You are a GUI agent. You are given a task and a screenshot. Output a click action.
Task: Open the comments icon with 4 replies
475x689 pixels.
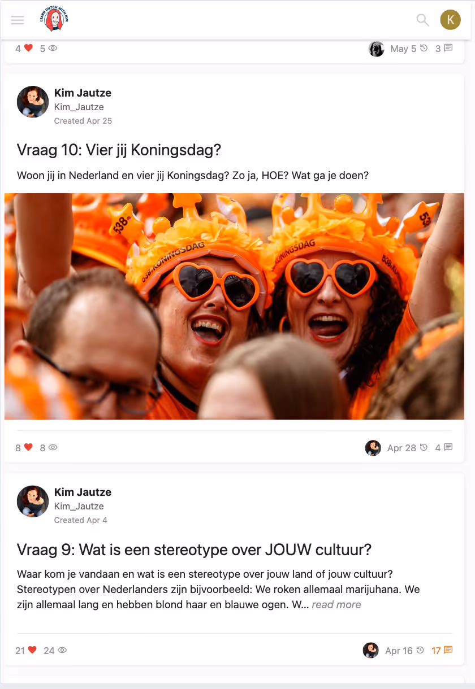click(448, 447)
